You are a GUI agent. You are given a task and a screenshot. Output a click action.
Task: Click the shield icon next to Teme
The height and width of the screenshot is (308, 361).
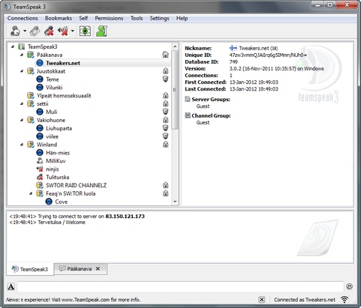tap(165, 79)
